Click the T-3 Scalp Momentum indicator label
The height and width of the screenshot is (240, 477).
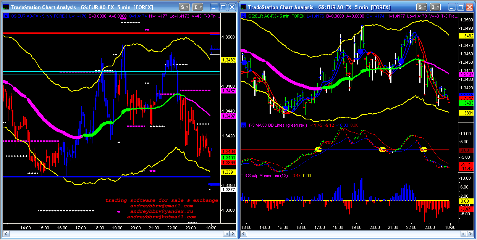(x=264, y=176)
